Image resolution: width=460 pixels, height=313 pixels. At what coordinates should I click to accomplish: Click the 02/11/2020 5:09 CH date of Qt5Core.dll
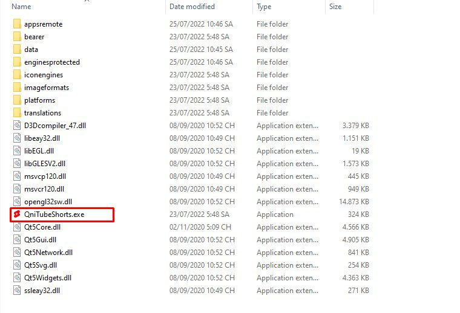click(200, 227)
